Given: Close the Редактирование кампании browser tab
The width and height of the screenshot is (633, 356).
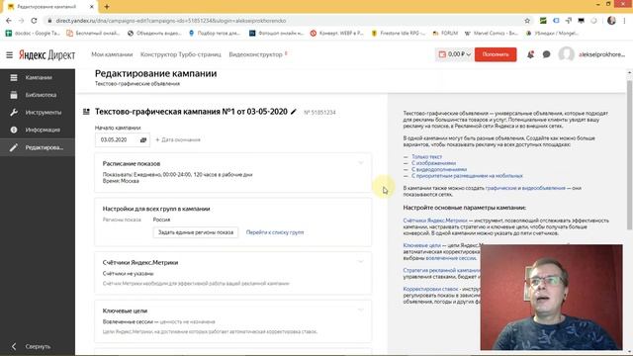Looking at the screenshot, I should (x=92, y=7).
